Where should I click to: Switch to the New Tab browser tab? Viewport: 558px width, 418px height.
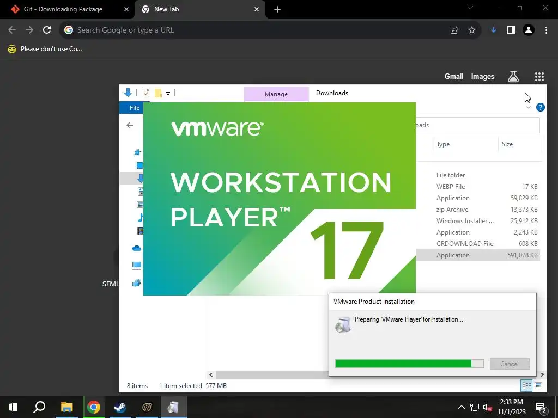pos(199,9)
